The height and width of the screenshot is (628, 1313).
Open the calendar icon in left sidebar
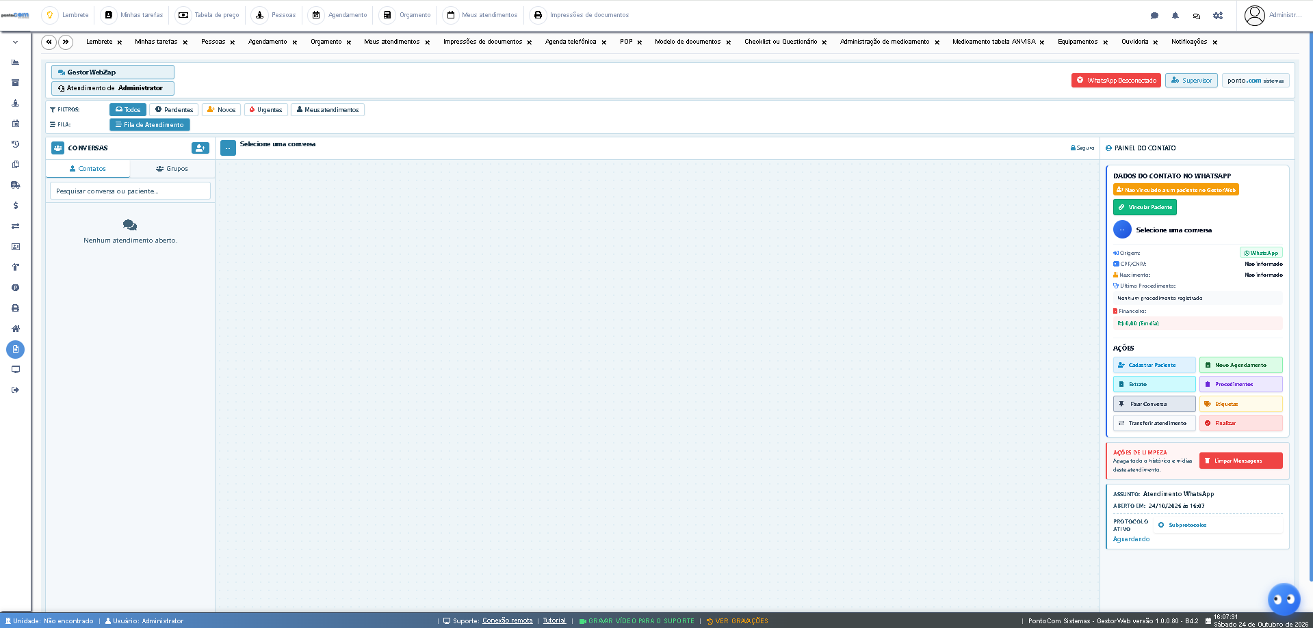click(15, 124)
